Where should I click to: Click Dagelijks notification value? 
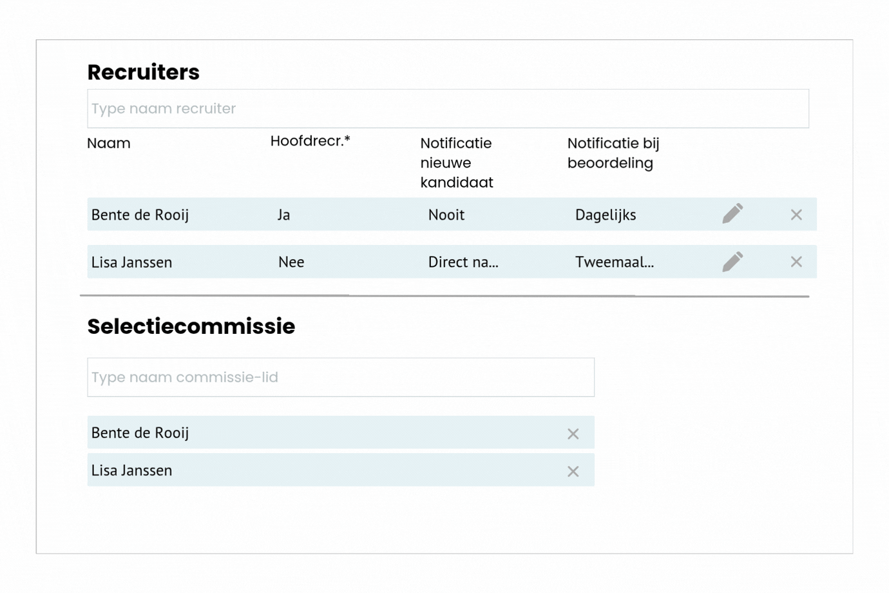(605, 215)
